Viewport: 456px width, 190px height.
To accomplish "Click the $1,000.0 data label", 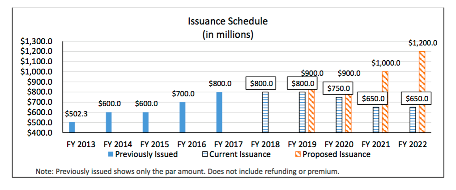I will click(x=386, y=63).
